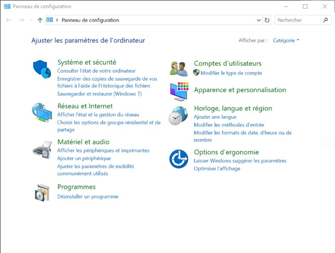Screen dimensions: 335x253
Task: Click the search magnifier icon
Action: tap(325, 20)
